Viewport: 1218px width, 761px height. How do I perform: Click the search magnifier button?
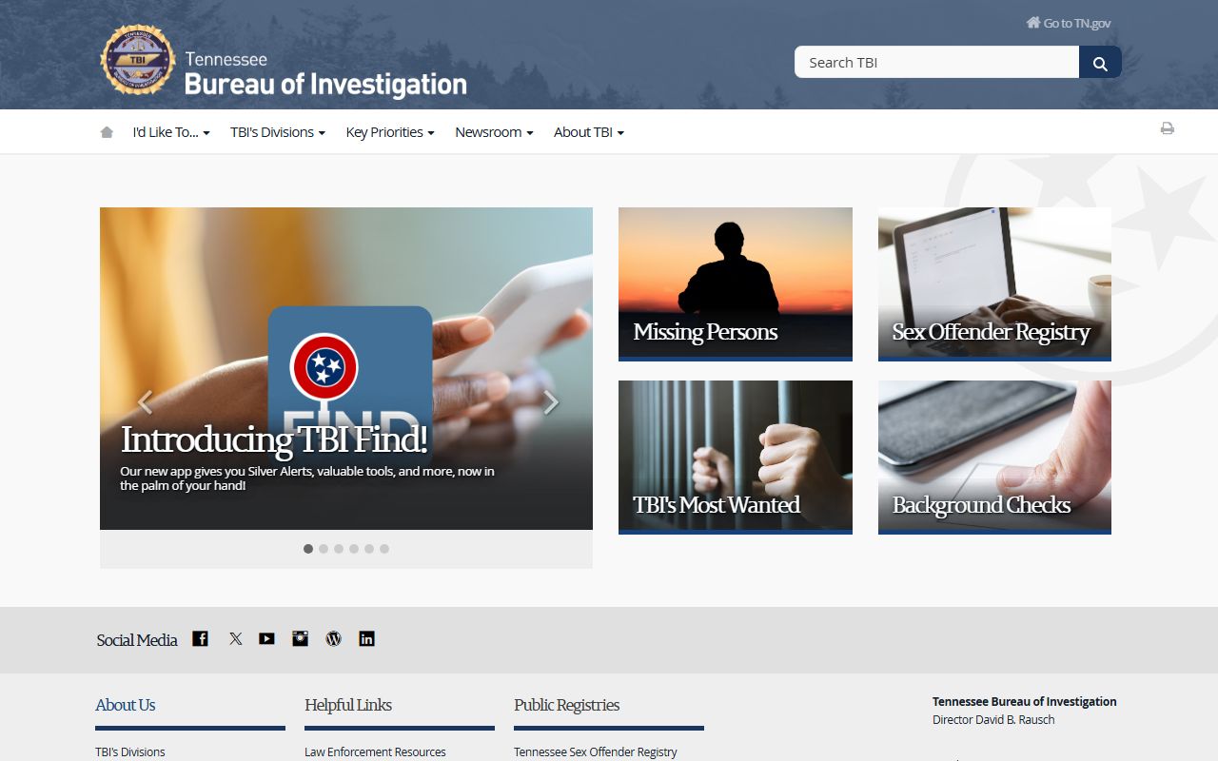point(1100,63)
